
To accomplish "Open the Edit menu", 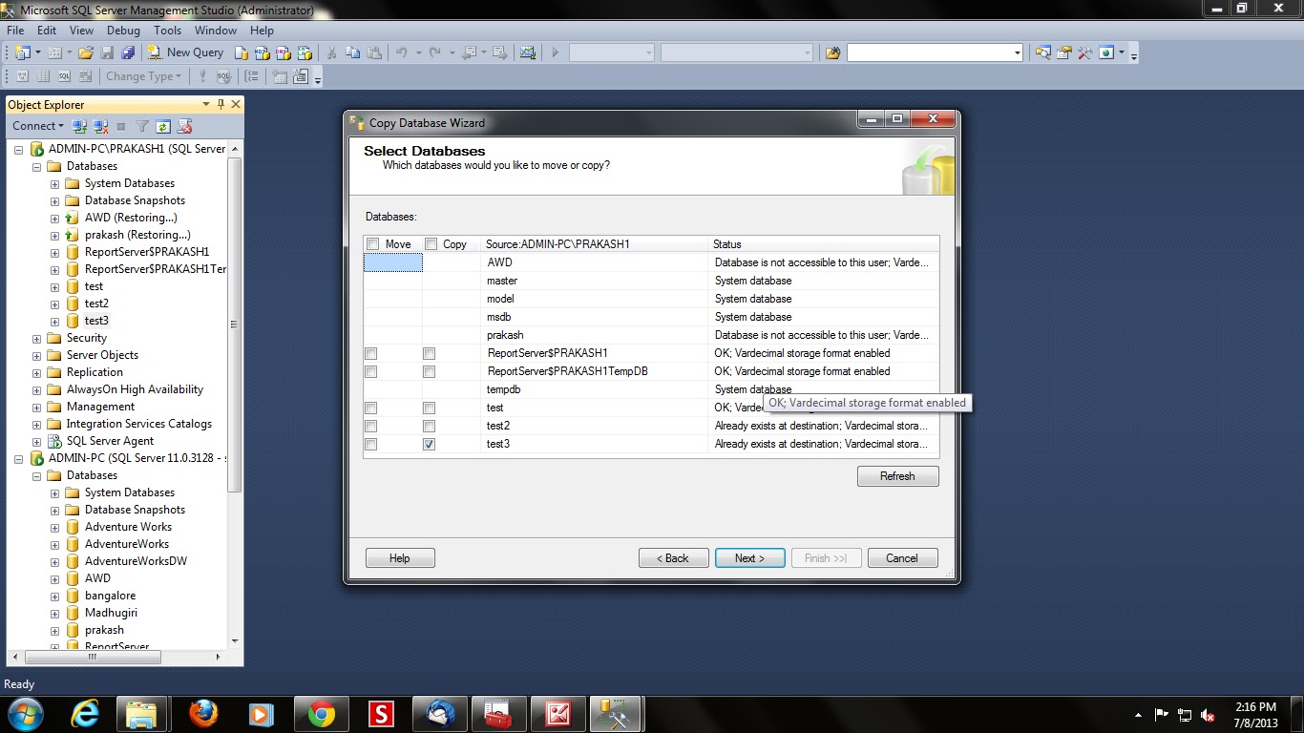I will pyautogui.click(x=47, y=31).
